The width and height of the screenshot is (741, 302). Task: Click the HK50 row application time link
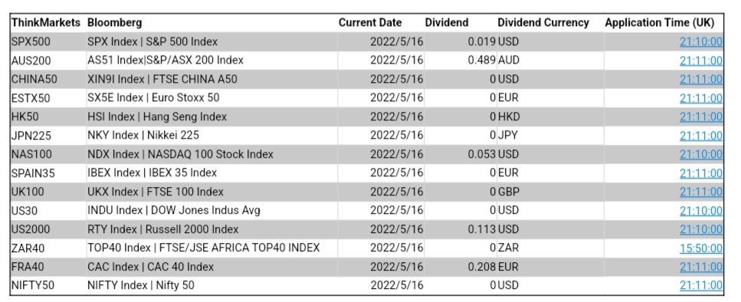pyautogui.click(x=701, y=117)
